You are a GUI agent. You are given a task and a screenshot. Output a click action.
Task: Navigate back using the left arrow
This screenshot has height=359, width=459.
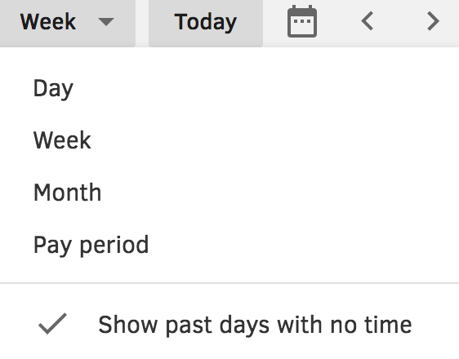point(367,21)
